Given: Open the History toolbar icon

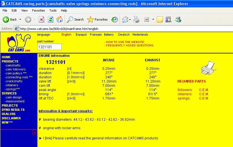Looking at the screenshot, I should tap(115, 20).
